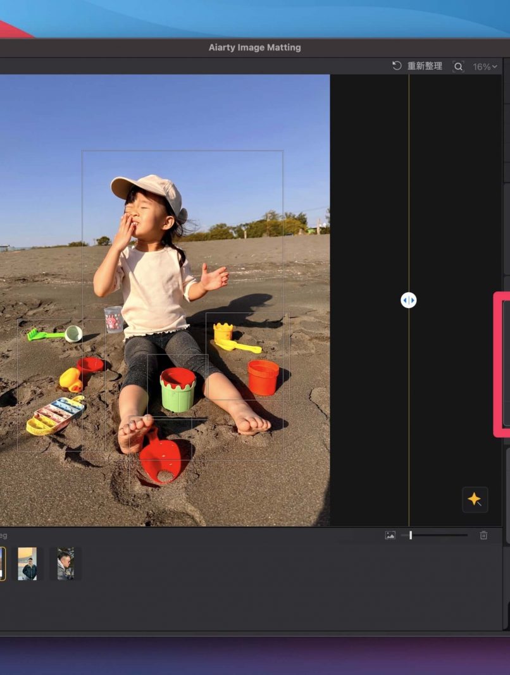Viewport: 510px width, 675px height.
Task: Open the 16% zoom level dropdown
Action: [x=485, y=66]
